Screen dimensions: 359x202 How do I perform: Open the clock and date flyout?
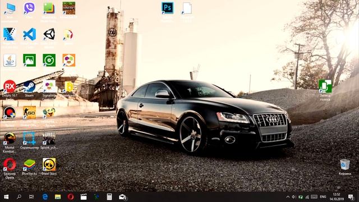coord(337,197)
